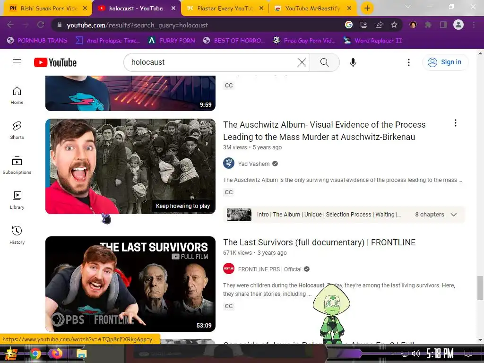Start voice search with microphone icon
484x363 pixels.
click(353, 62)
